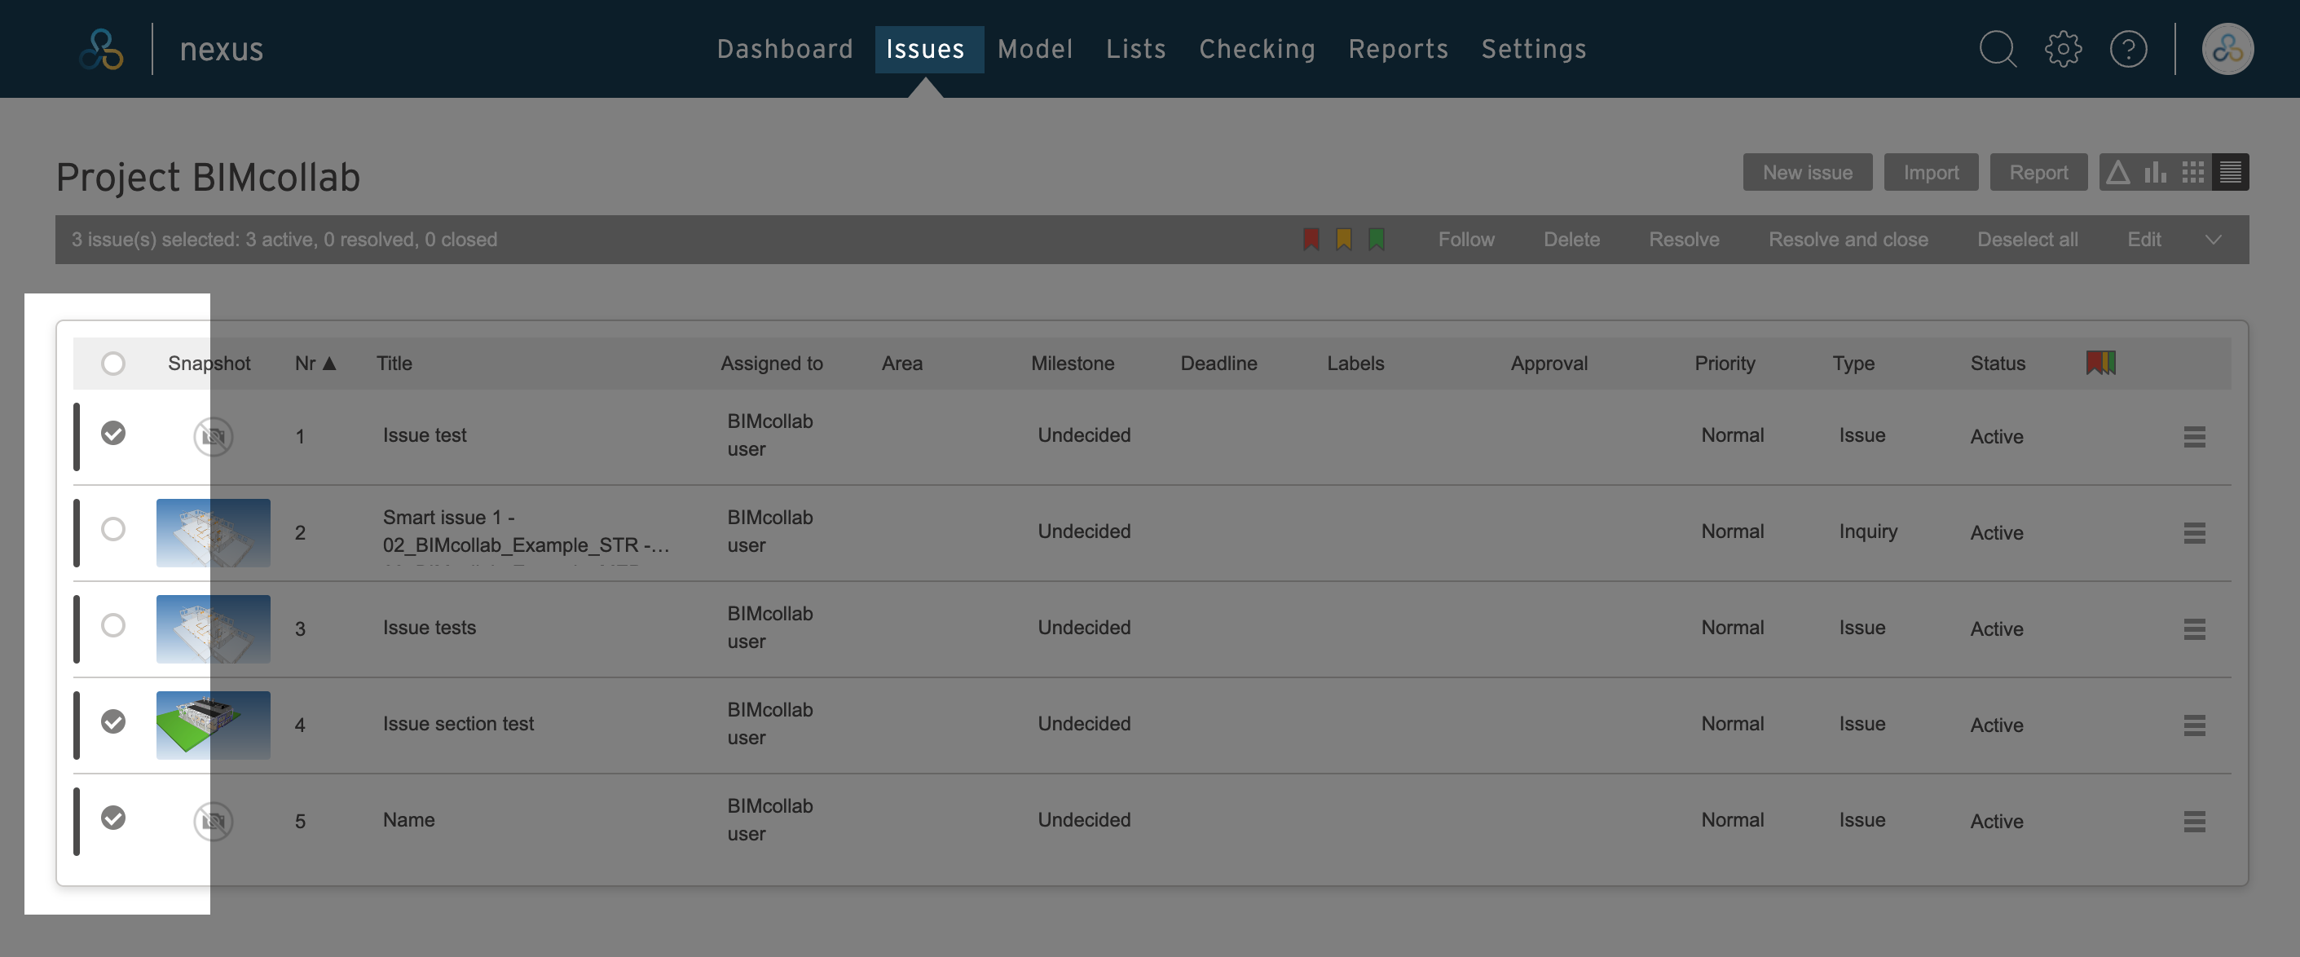Click no-snapshot icon of Issue test
This screenshot has width=2300, height=957.
214,437
